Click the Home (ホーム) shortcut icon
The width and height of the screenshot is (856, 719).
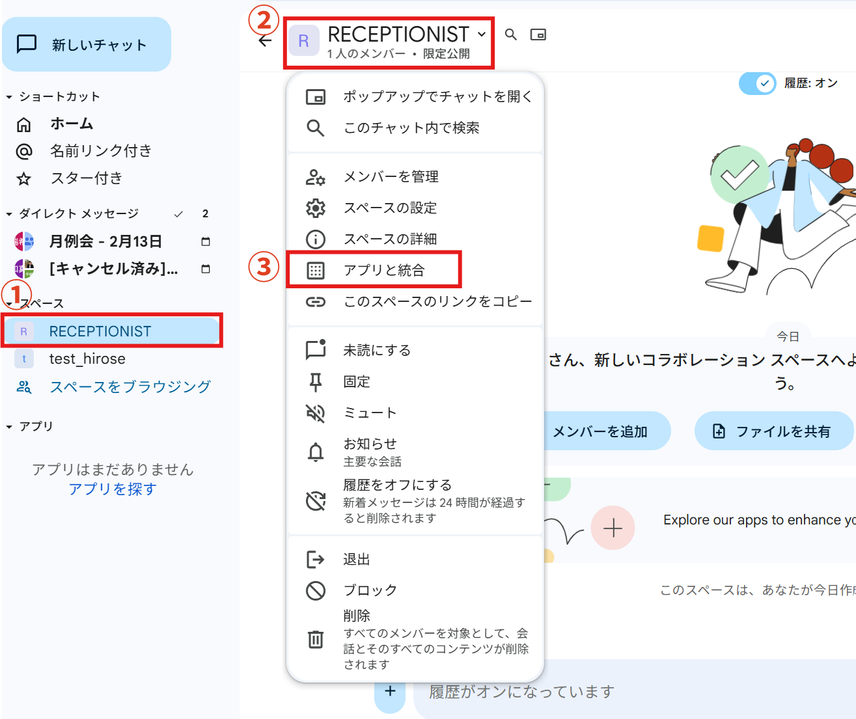click(x=24, y=124)
